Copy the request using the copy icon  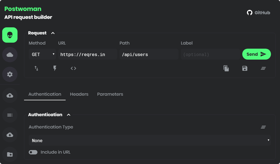tap(226, 68)
